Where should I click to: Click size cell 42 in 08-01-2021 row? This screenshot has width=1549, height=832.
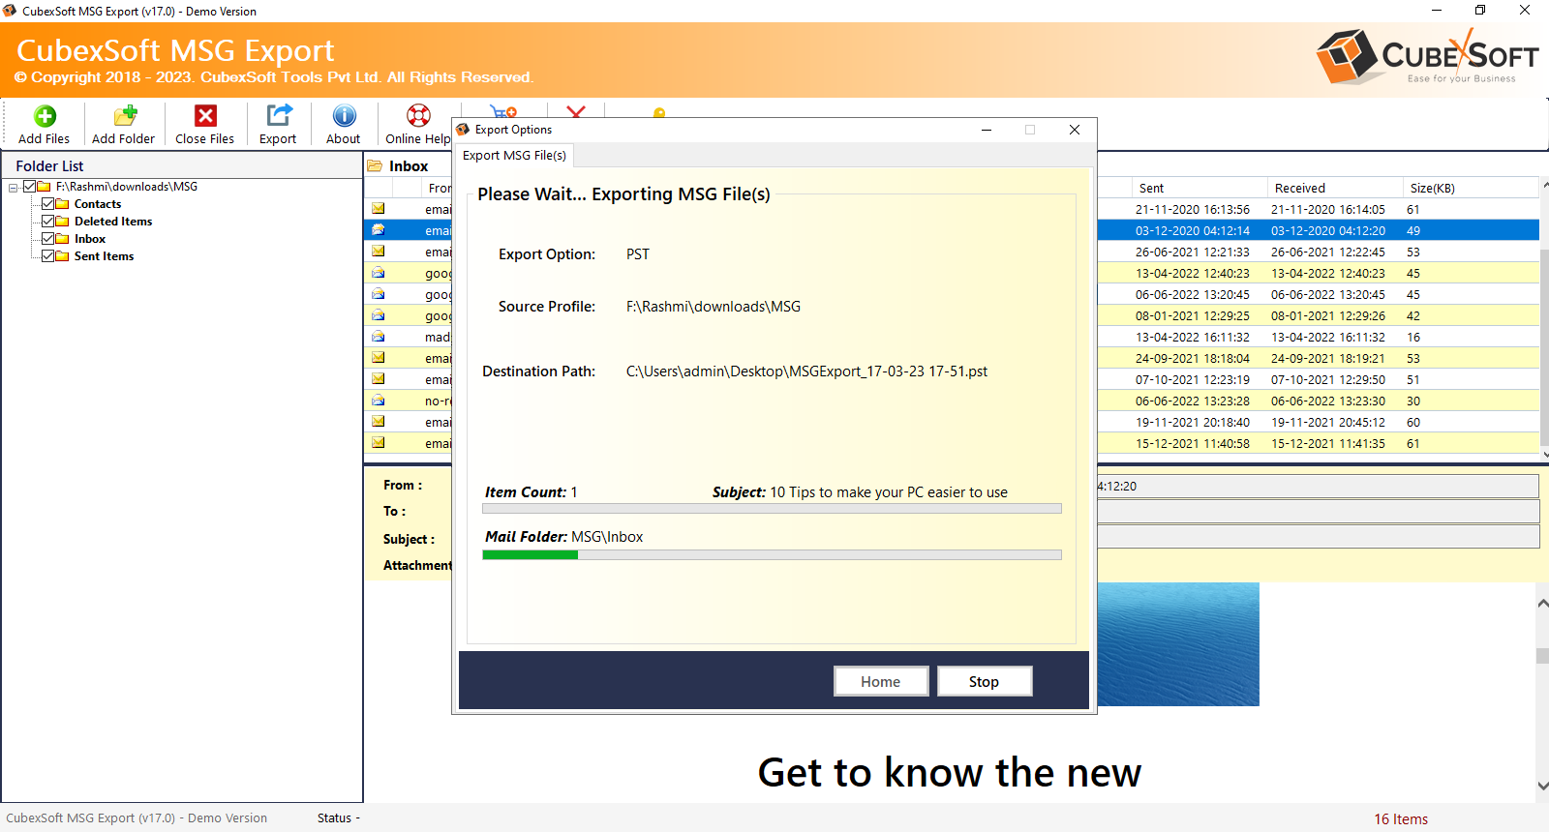click(1413, 315)
